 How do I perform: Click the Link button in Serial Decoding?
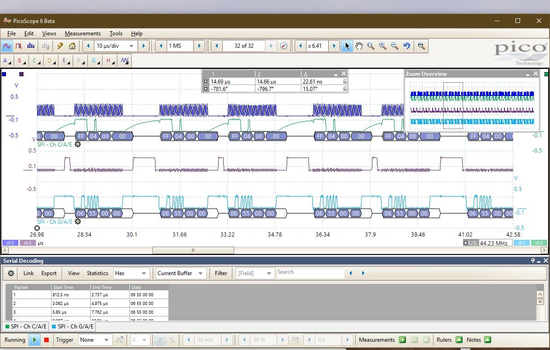pyautogui.click(x=29, y=273)
